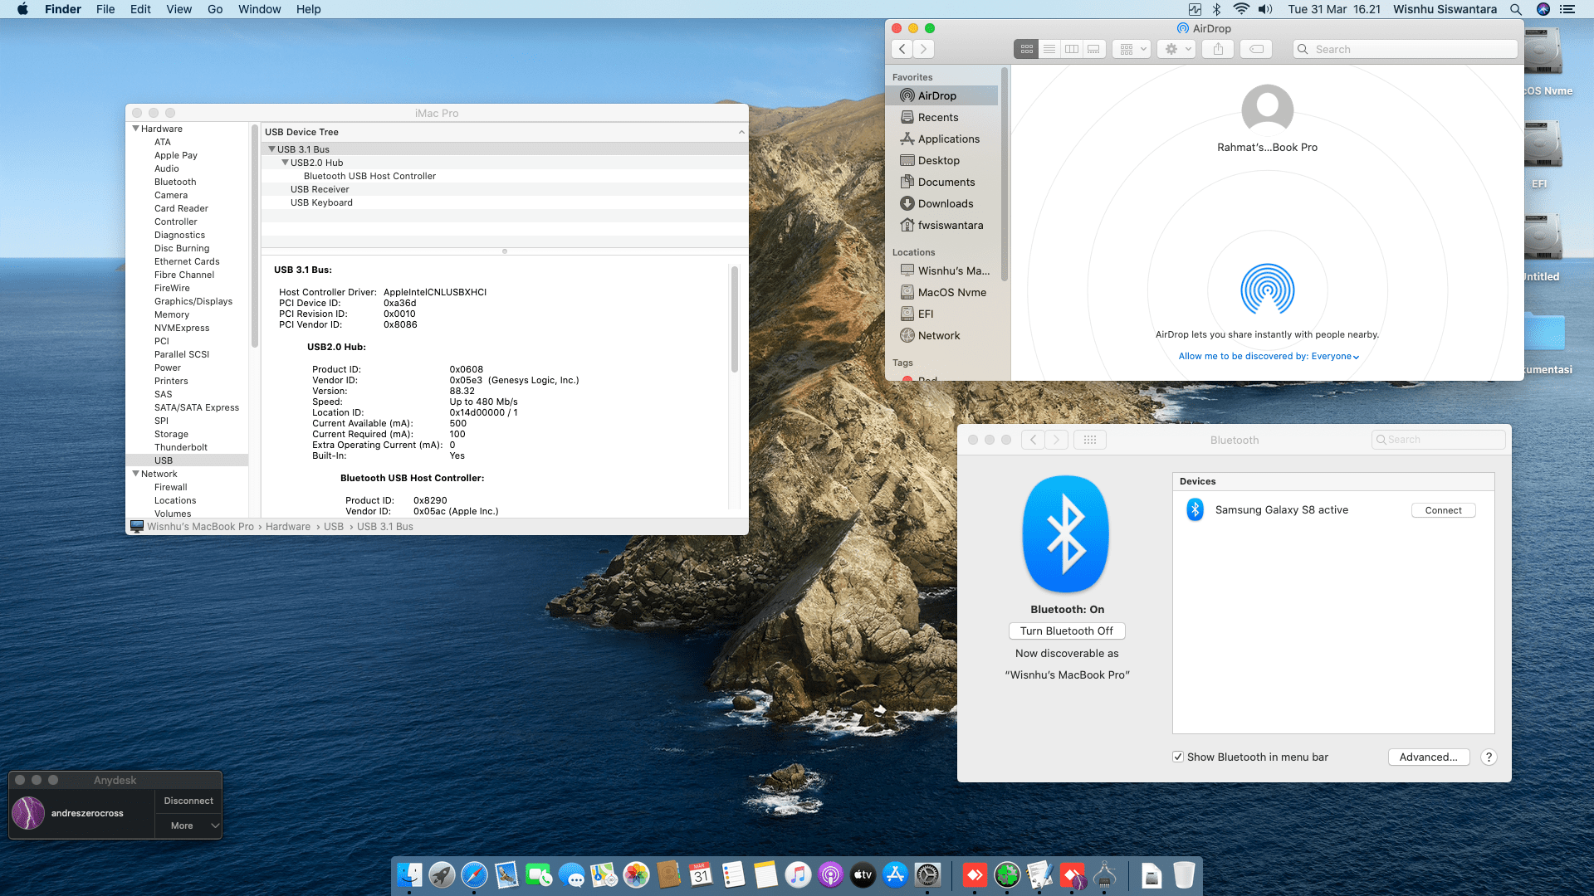Select Downloads in Finder sidebar
The width and height of the screenshot is (1594, 896).
(945, 203)
